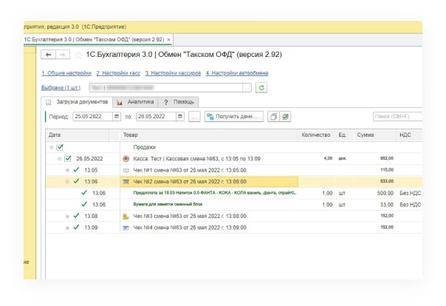Open dropdown of the selection field
446x306 pixels.
pos(247,87)
